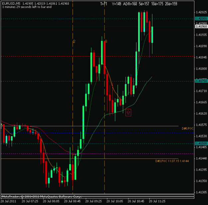Screen dimensions: 208x205
Task: Click the 1.41890 price scale value
Action: tap(201, 46)
